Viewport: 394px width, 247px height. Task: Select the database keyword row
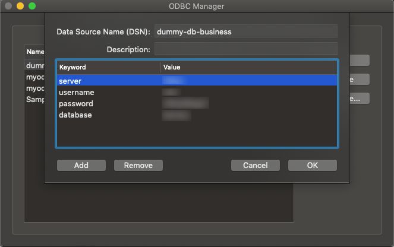point(197,115)
